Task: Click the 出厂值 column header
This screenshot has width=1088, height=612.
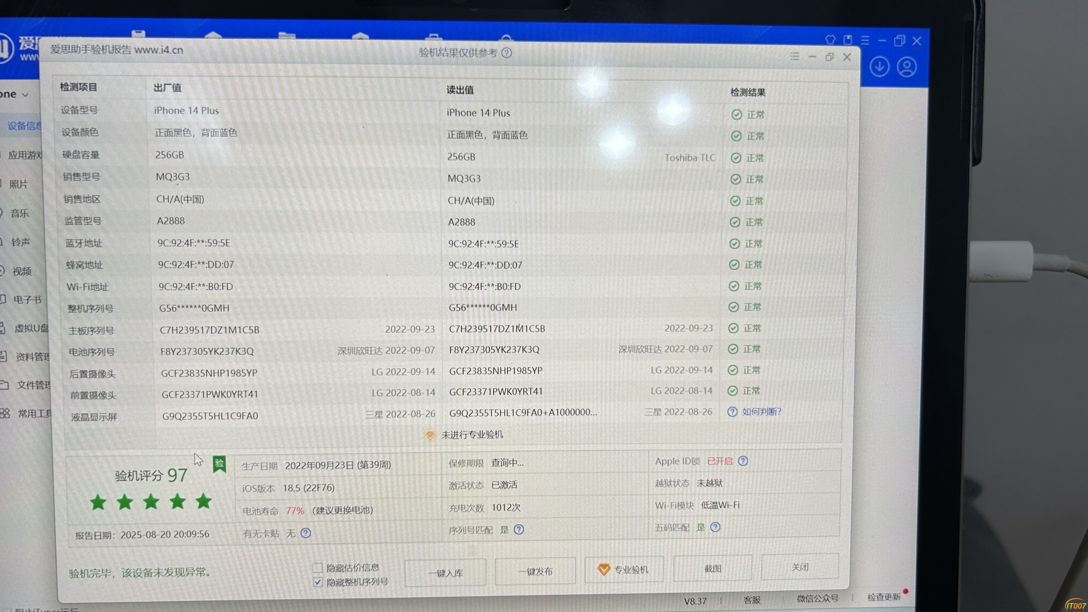Action: click(167, 87)
